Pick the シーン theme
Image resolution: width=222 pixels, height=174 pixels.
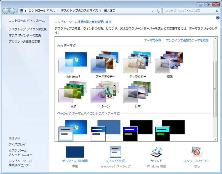105,94
